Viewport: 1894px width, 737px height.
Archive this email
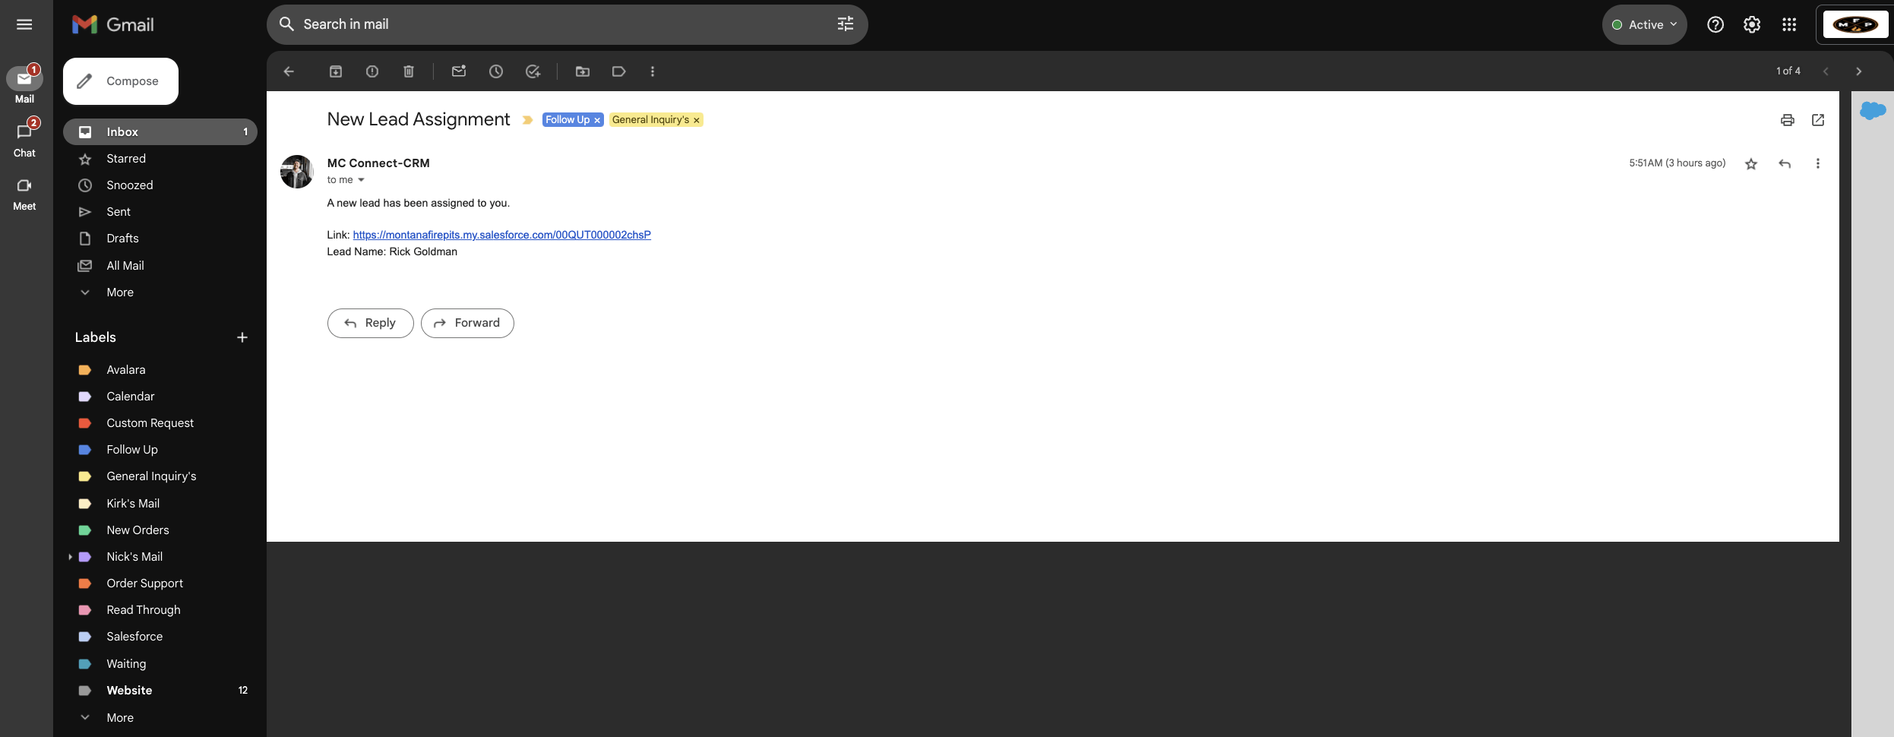pyautogui.click(x=336, y=71)
